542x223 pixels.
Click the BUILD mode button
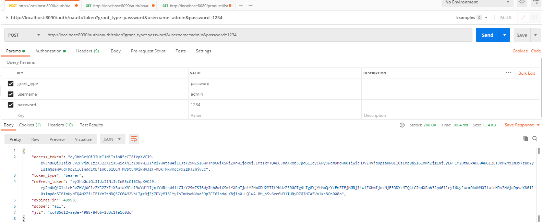[x=506, y=18]
